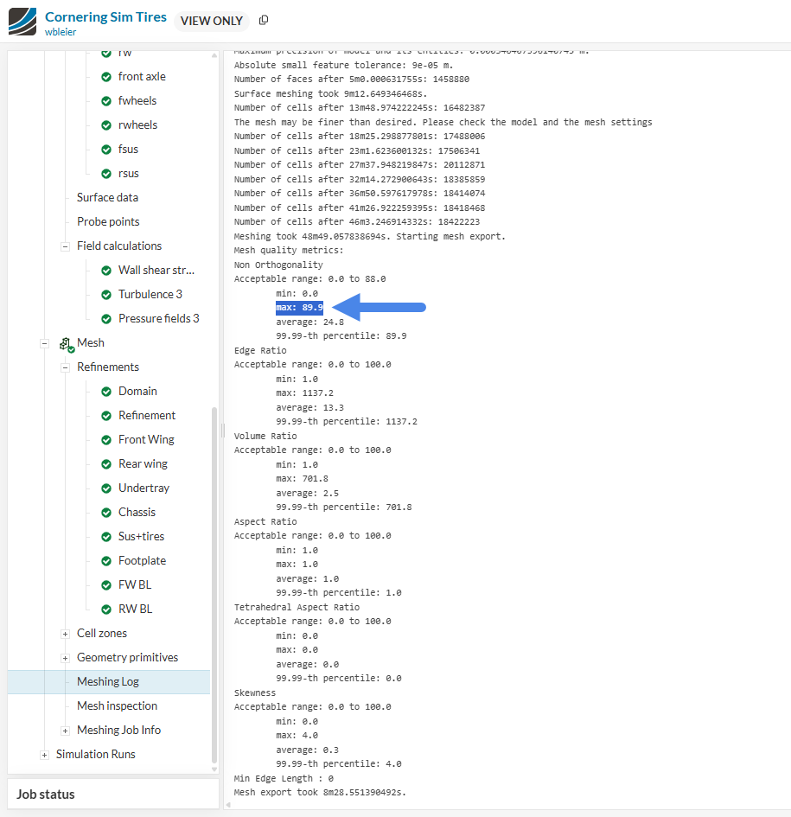
Task: Open the Rear wing refinement
Action: click(143, 463)
